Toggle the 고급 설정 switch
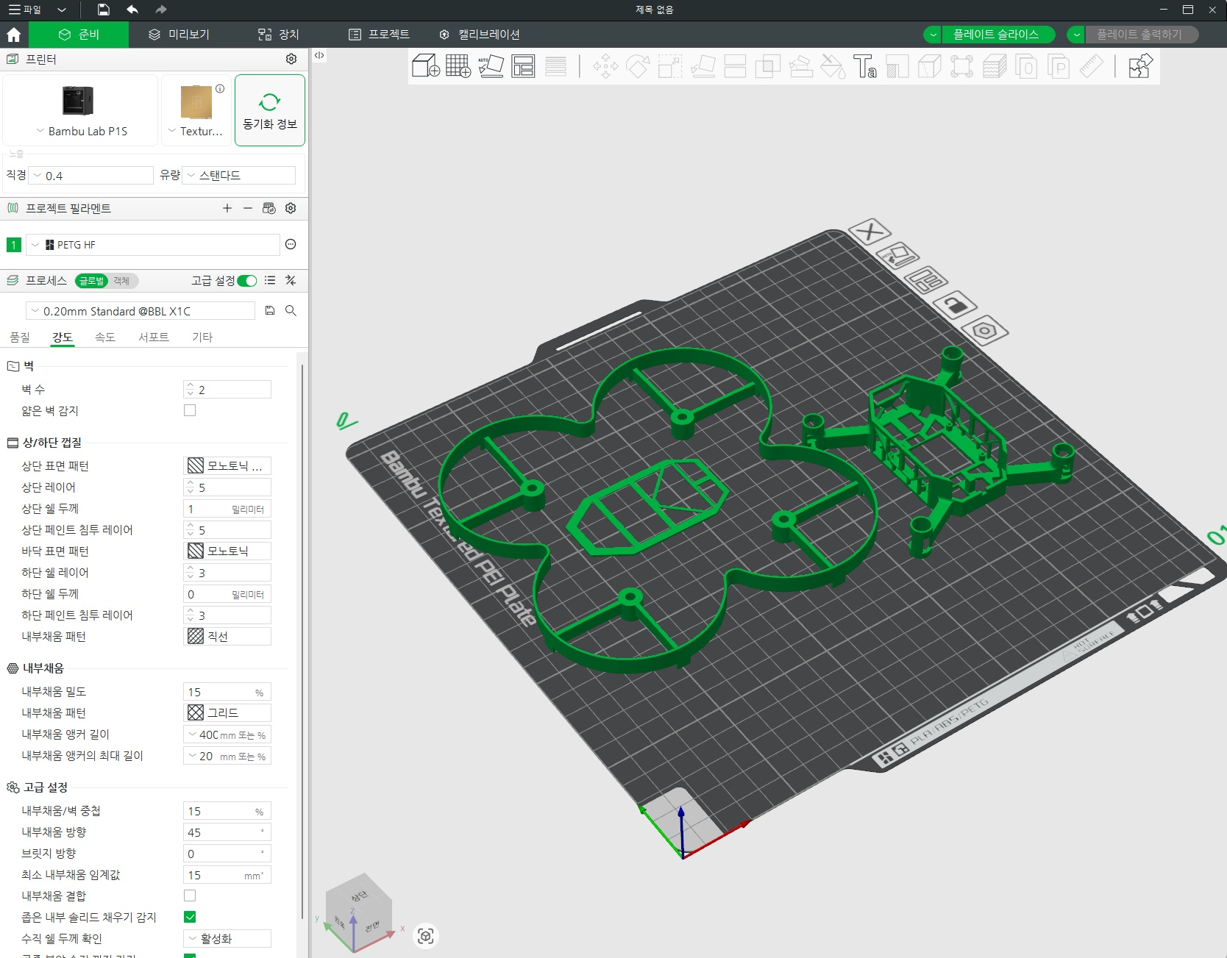The image size is (1227, 958). 247,280
